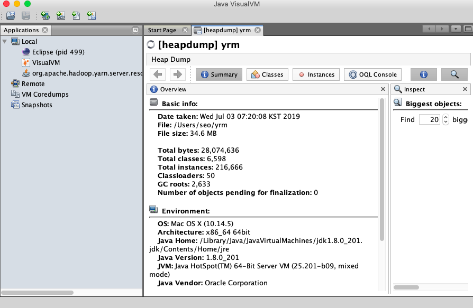Open the OQL Console view

click(373, 74)
